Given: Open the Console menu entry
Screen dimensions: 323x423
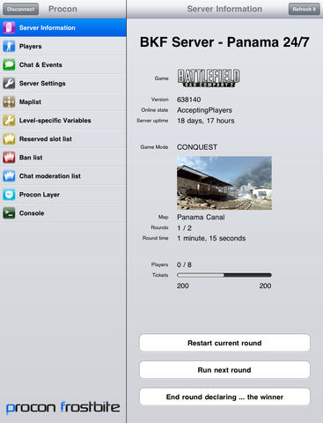Looking at the screenshot, I should click(x=63, y=213).
